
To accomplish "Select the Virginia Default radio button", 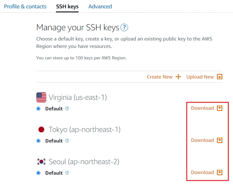I will coord(39,109).
